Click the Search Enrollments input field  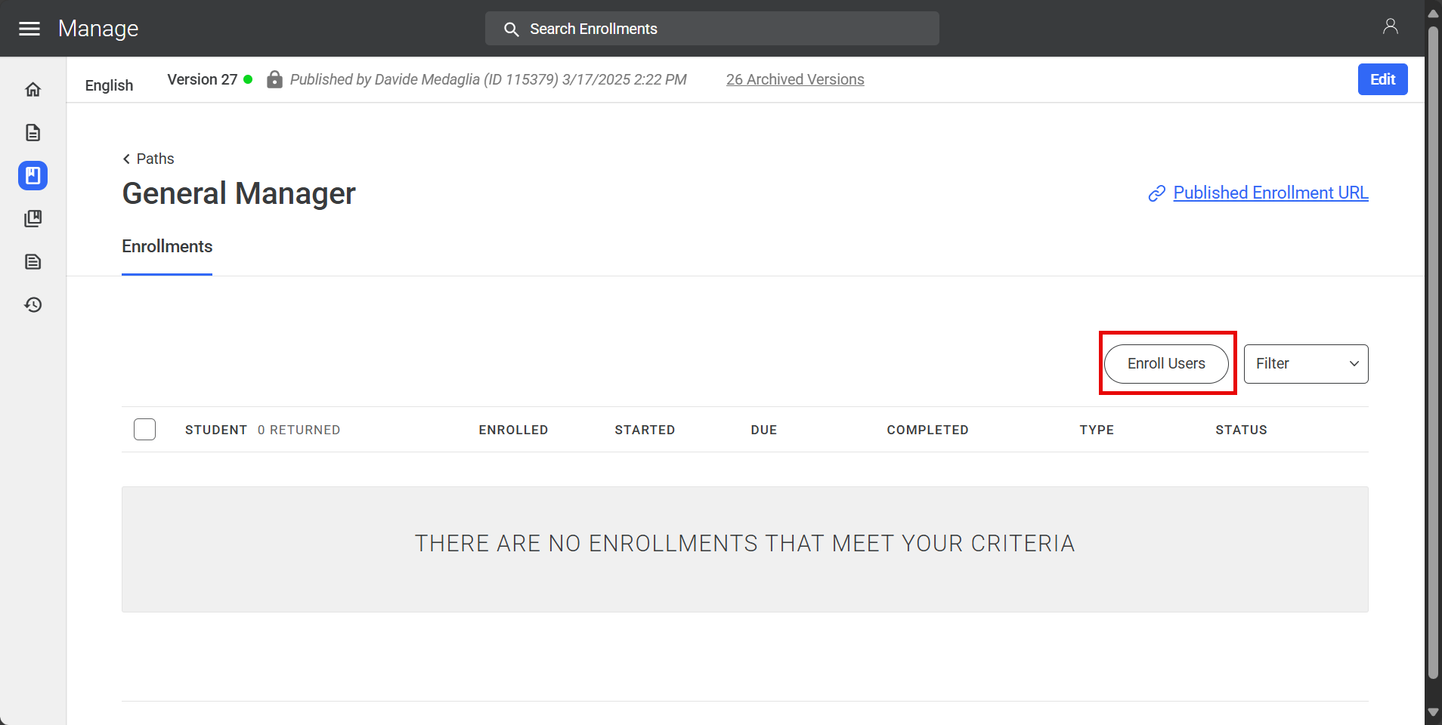point(711,29)
